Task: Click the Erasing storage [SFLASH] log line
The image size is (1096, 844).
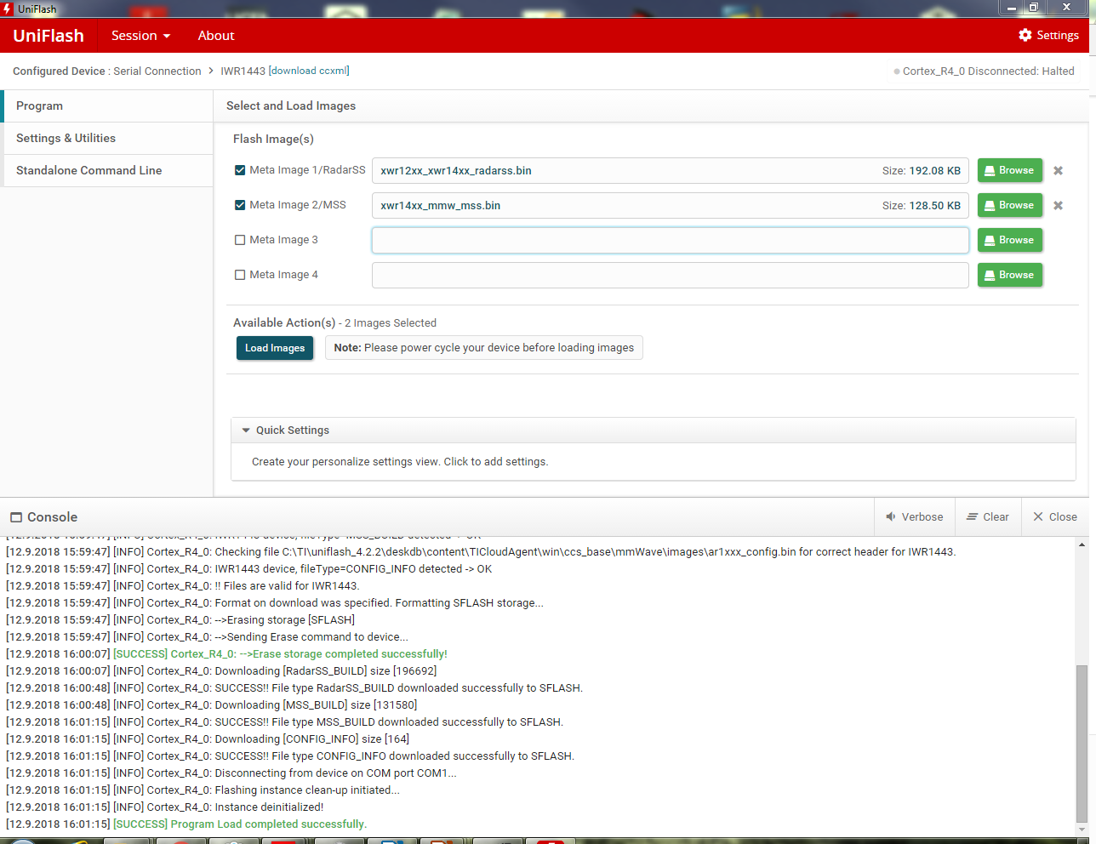Action: (180, 619)
